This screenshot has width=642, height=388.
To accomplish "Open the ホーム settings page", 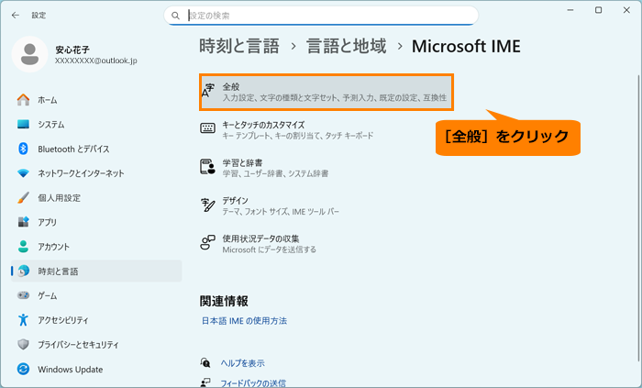I will pos(96,100).
